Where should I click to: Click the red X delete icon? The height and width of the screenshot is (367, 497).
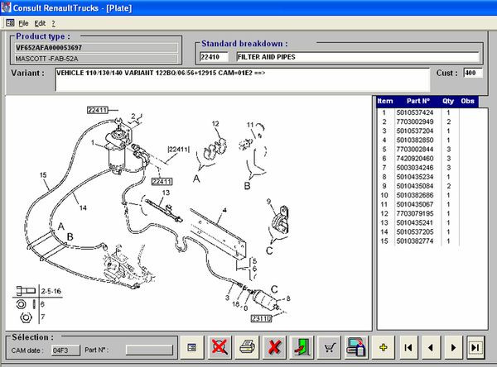tap(273, 347)
